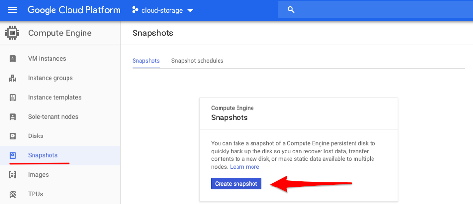Go to Snapshots in the sidebar
473x204 pixels.
[43, 155]
